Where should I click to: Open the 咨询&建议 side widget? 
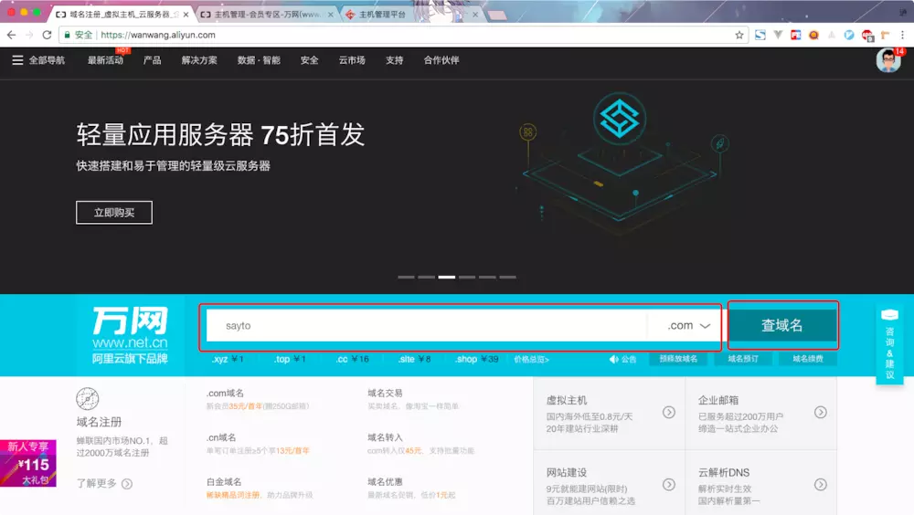pos(889,344)
